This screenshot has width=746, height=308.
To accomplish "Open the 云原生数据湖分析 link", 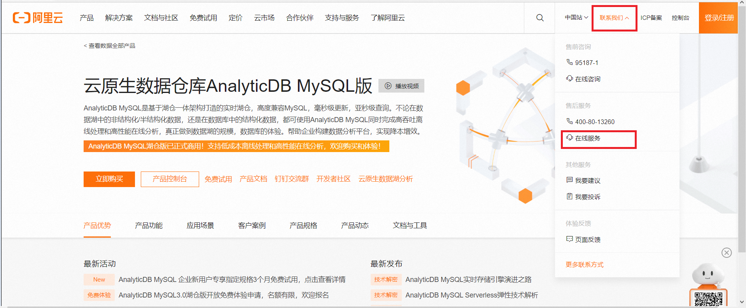I will point(385,179).
